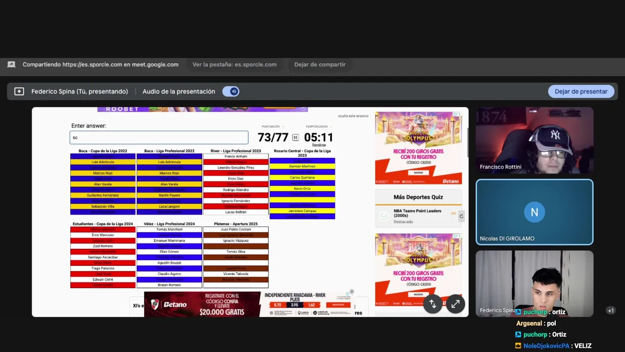The height and width of the screenshot is (352, 625).
Task: Close the Betano River Plate banner ad
Action: pos(352,292)
